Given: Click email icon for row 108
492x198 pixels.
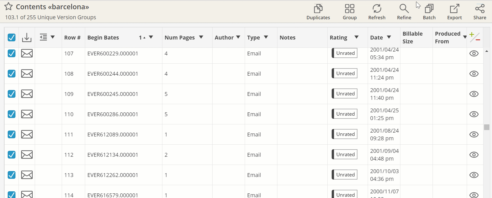Looking at the screenshot, I should point(27,74).
